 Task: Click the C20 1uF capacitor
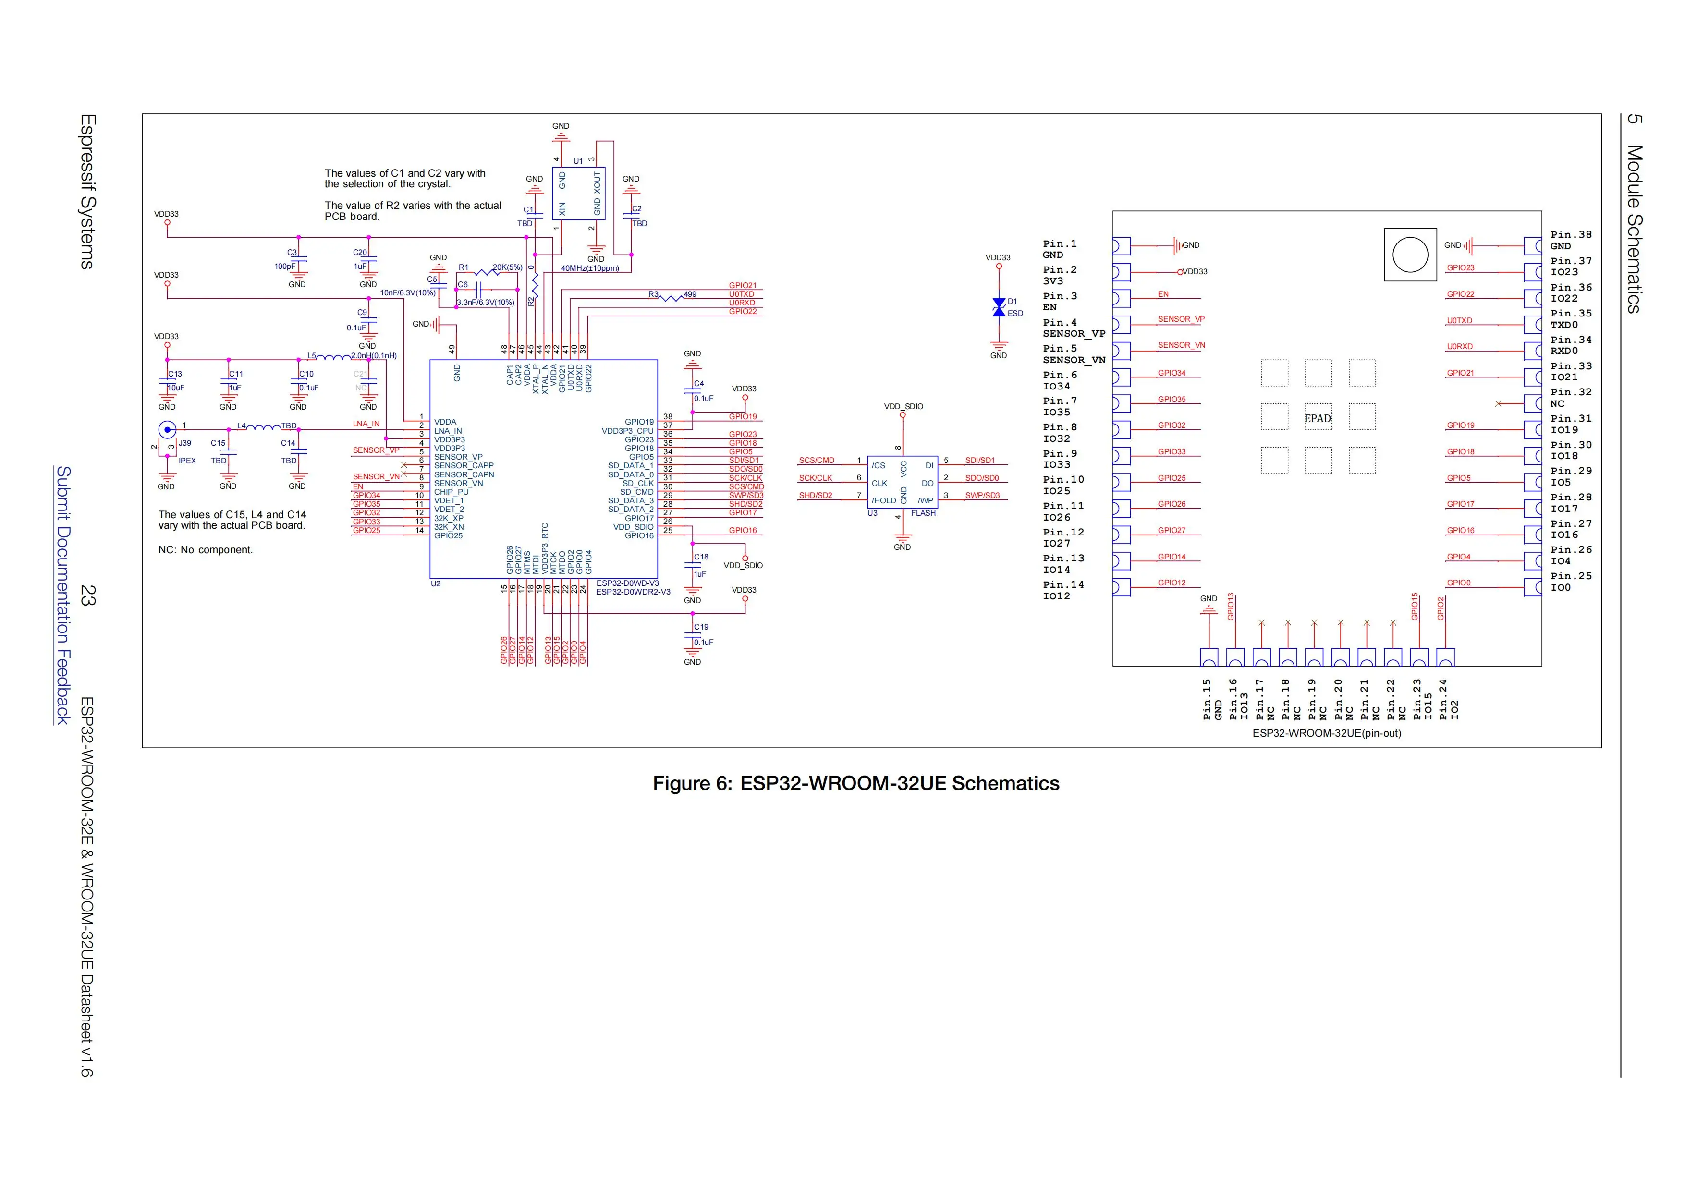click(368, 259)
